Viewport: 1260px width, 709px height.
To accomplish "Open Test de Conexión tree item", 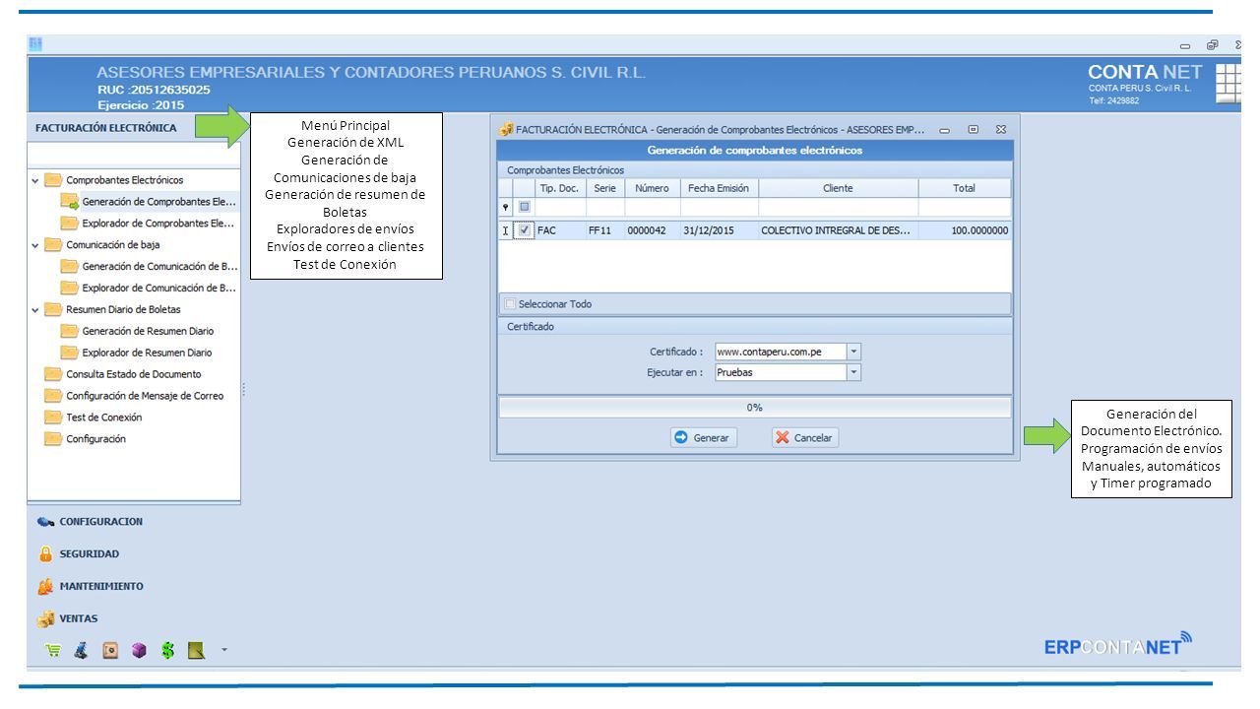I will pyautogui.click(x=103, y=419).
